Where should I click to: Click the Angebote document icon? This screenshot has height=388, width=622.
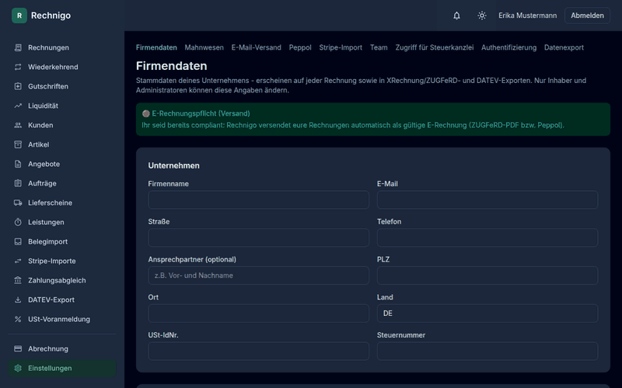tap(18, 164)
